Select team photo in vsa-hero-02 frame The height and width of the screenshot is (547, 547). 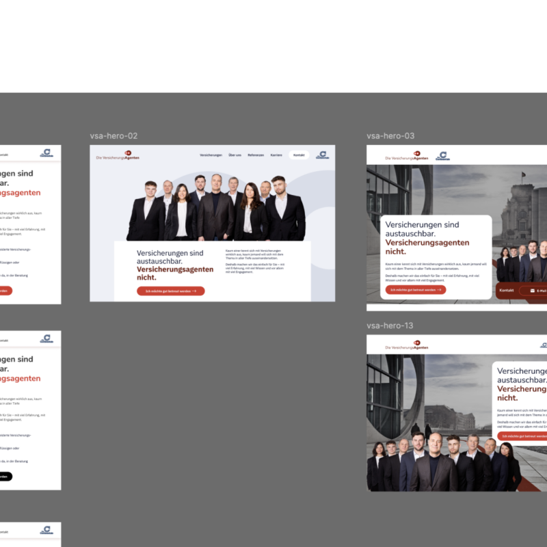[216, 208]
